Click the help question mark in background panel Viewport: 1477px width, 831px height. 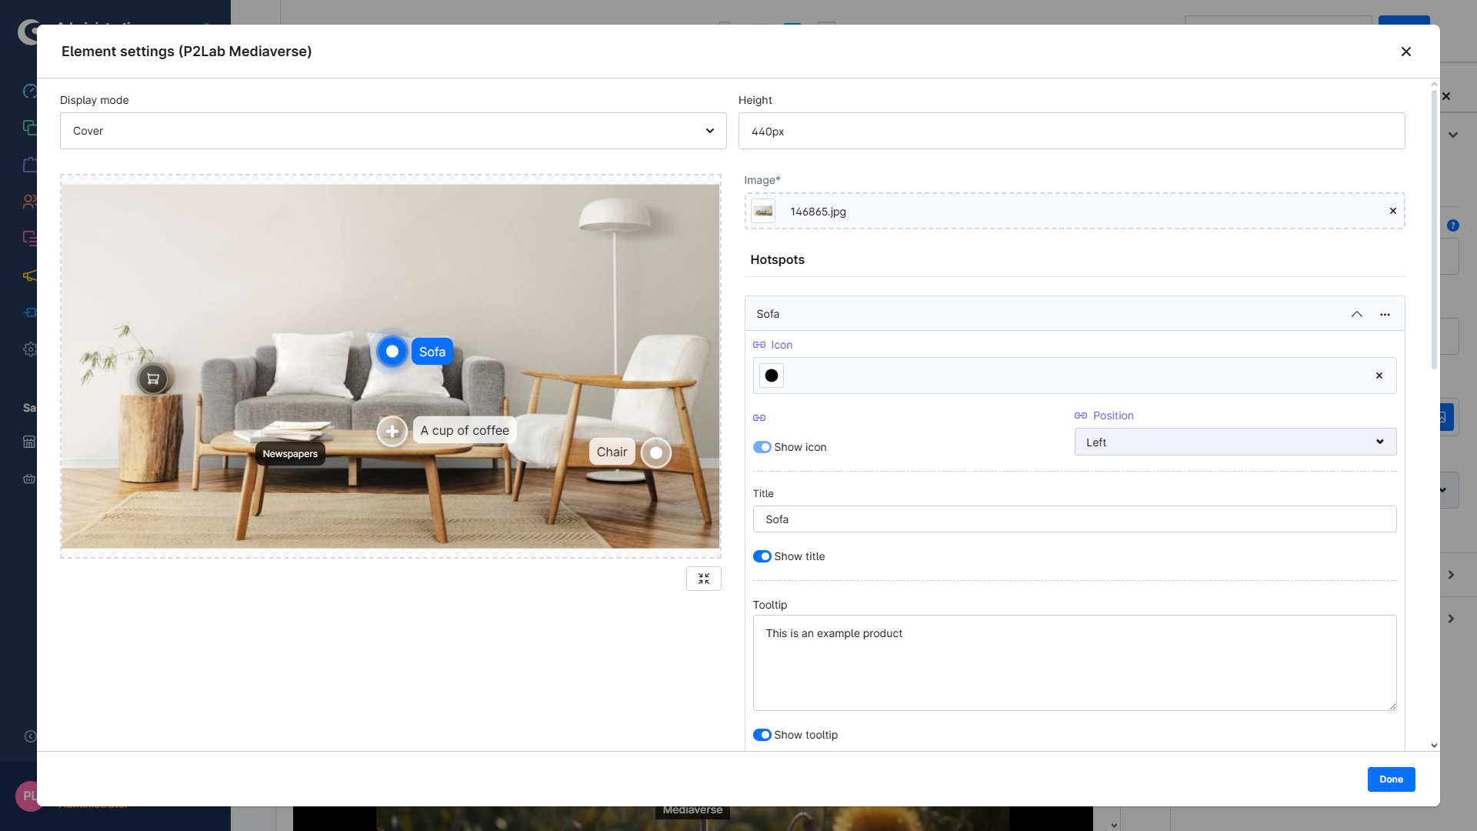[1452, 225]
